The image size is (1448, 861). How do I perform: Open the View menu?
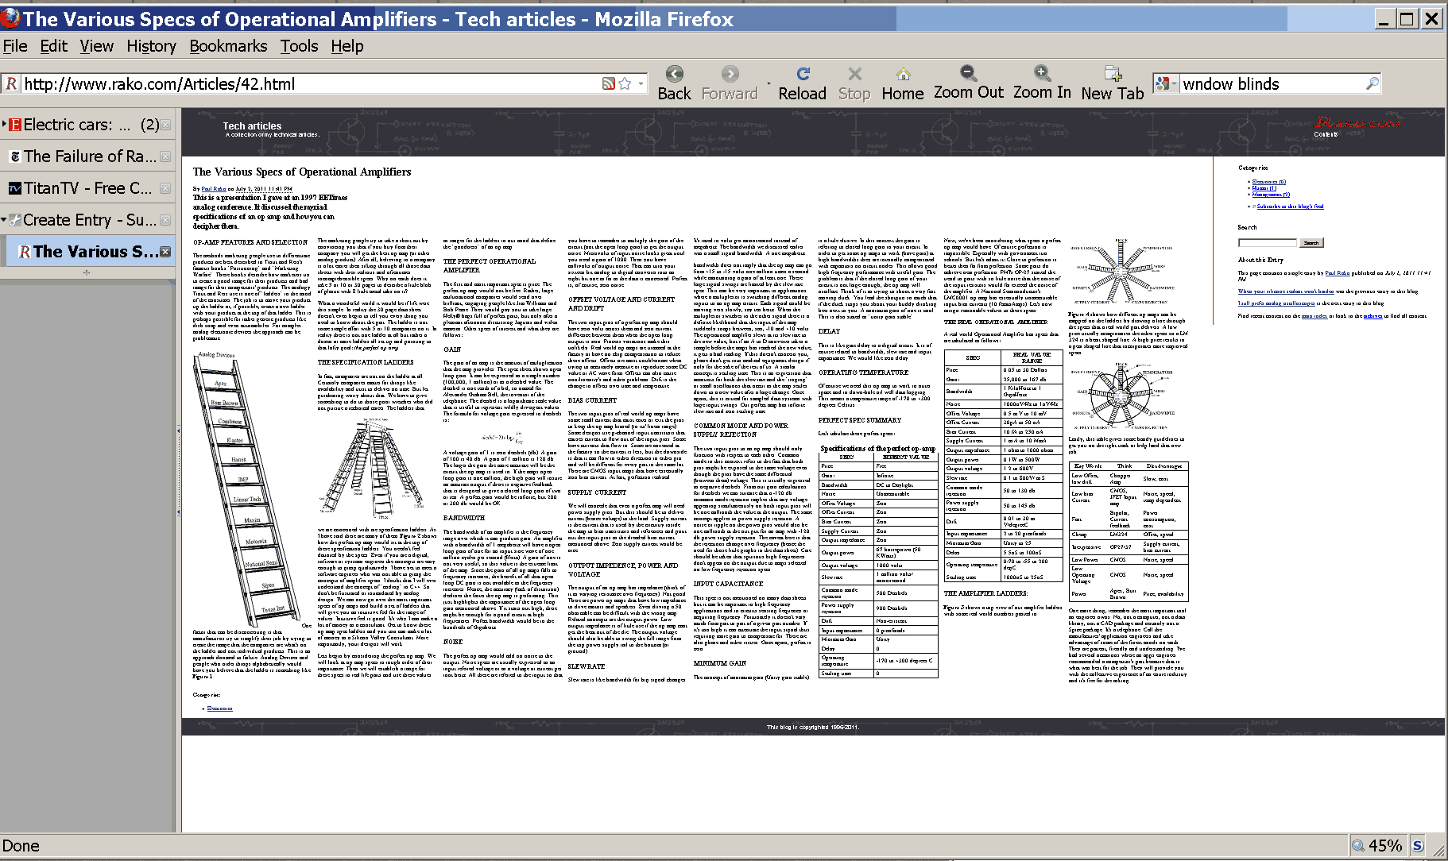tap(97, 46)
